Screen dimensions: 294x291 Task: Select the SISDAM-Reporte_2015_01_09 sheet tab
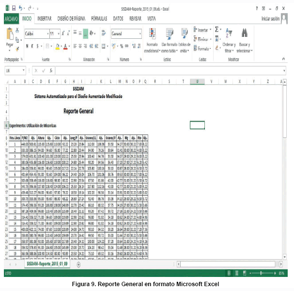pos(46,264)
